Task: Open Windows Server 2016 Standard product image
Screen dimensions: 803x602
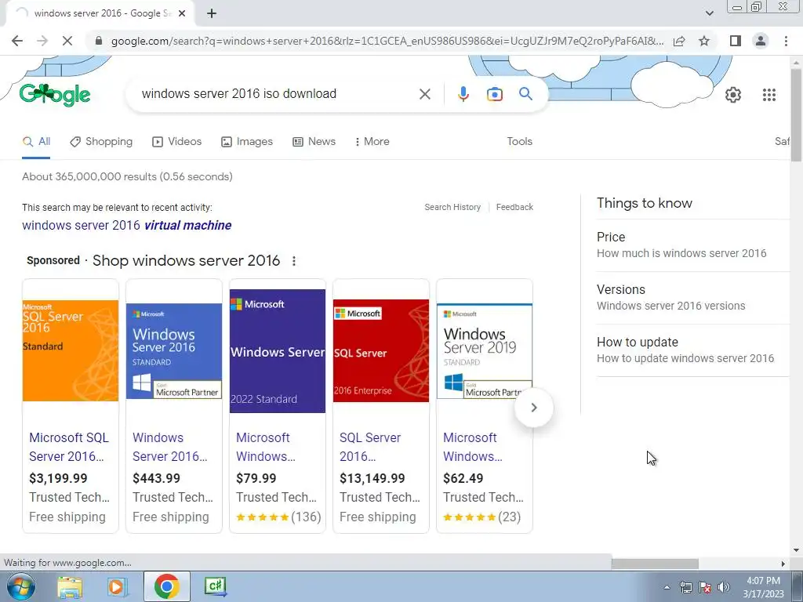Action: coord(174,352)
